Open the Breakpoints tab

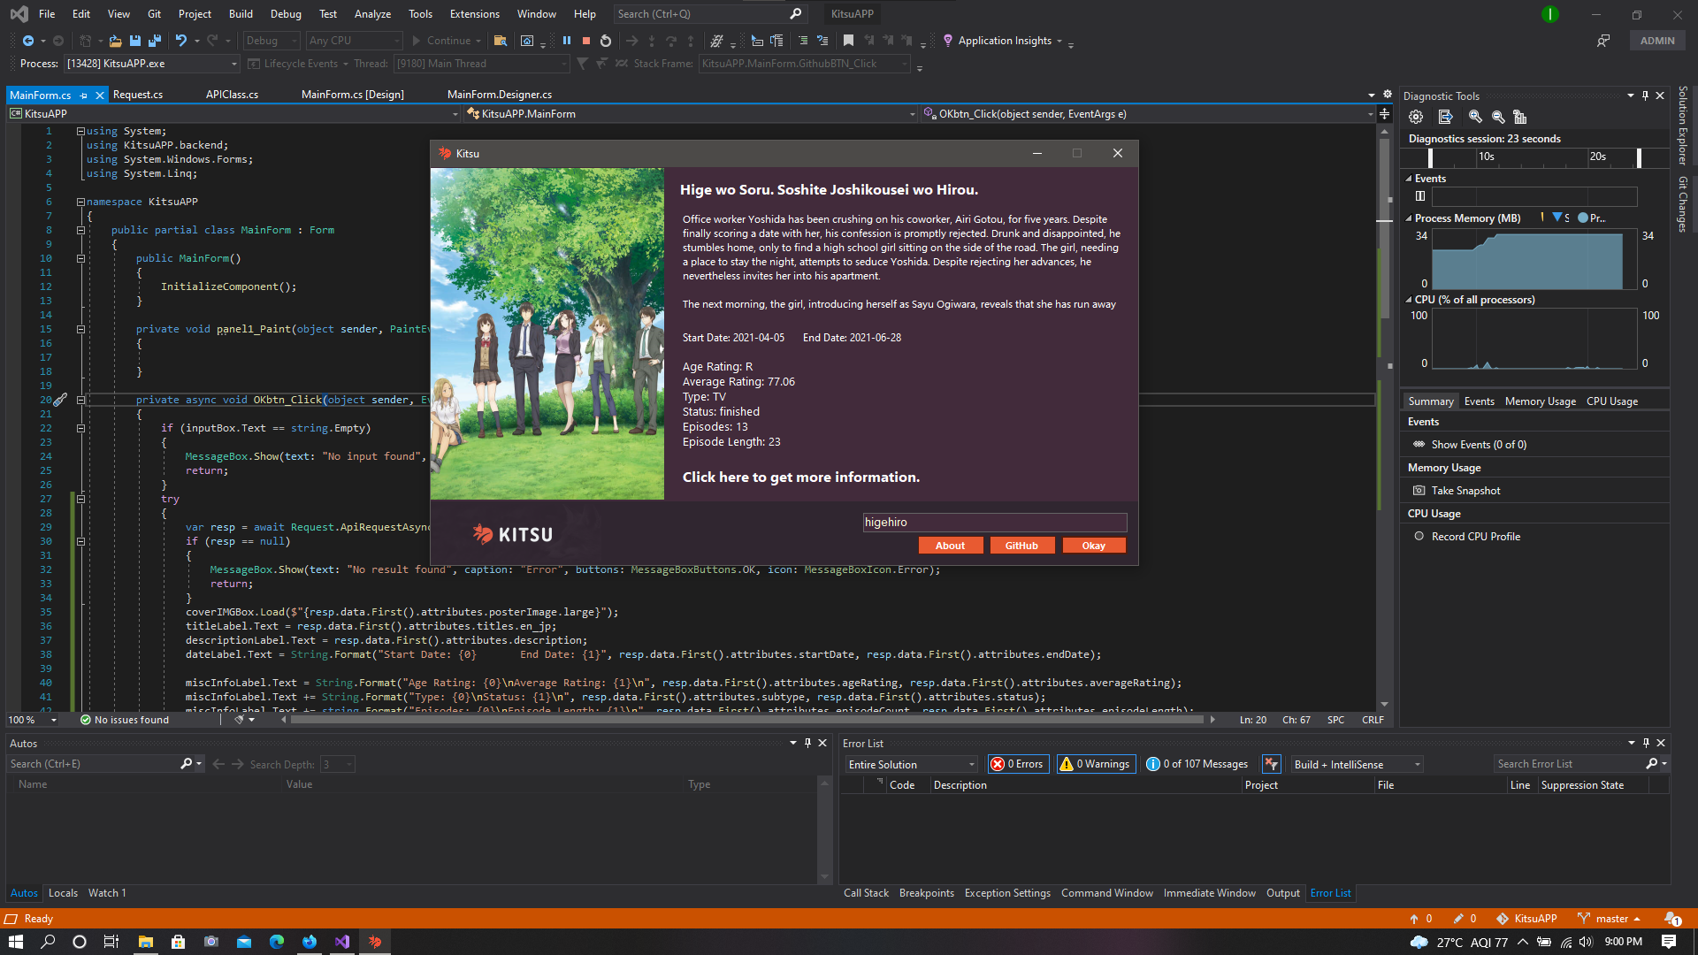coord(926,893)
